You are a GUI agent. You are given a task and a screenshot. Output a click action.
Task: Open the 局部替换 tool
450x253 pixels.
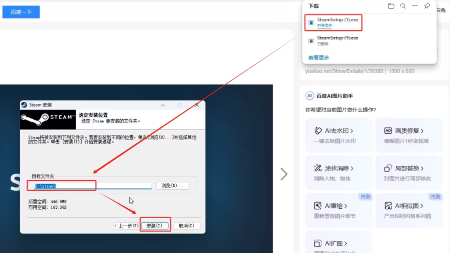click(409, 173)
